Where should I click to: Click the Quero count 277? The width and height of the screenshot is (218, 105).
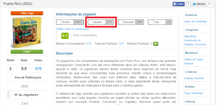point(110,22)
